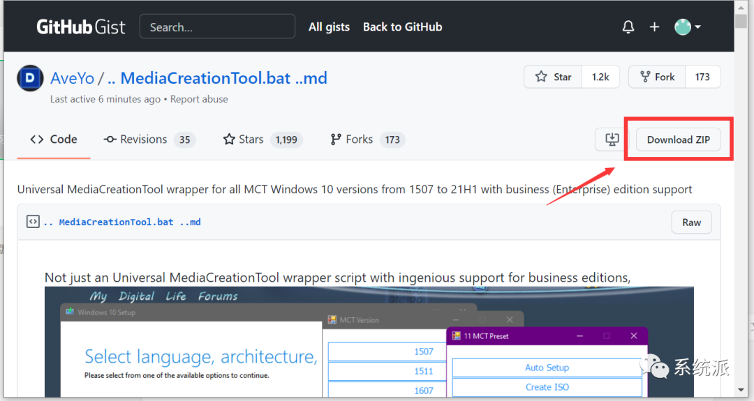Image resolution: width=754 pixels, height=401 pixels.
Task: Click the readme screenshot image
Action: point(369,342)
